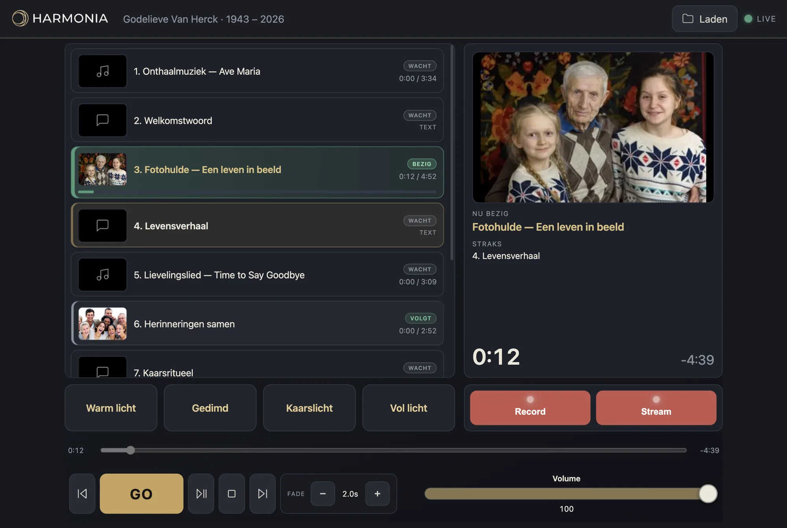787x528 pixels.
Task: Click the Fotohulde cue thumbnail
Action: click(x=103, y=169)
